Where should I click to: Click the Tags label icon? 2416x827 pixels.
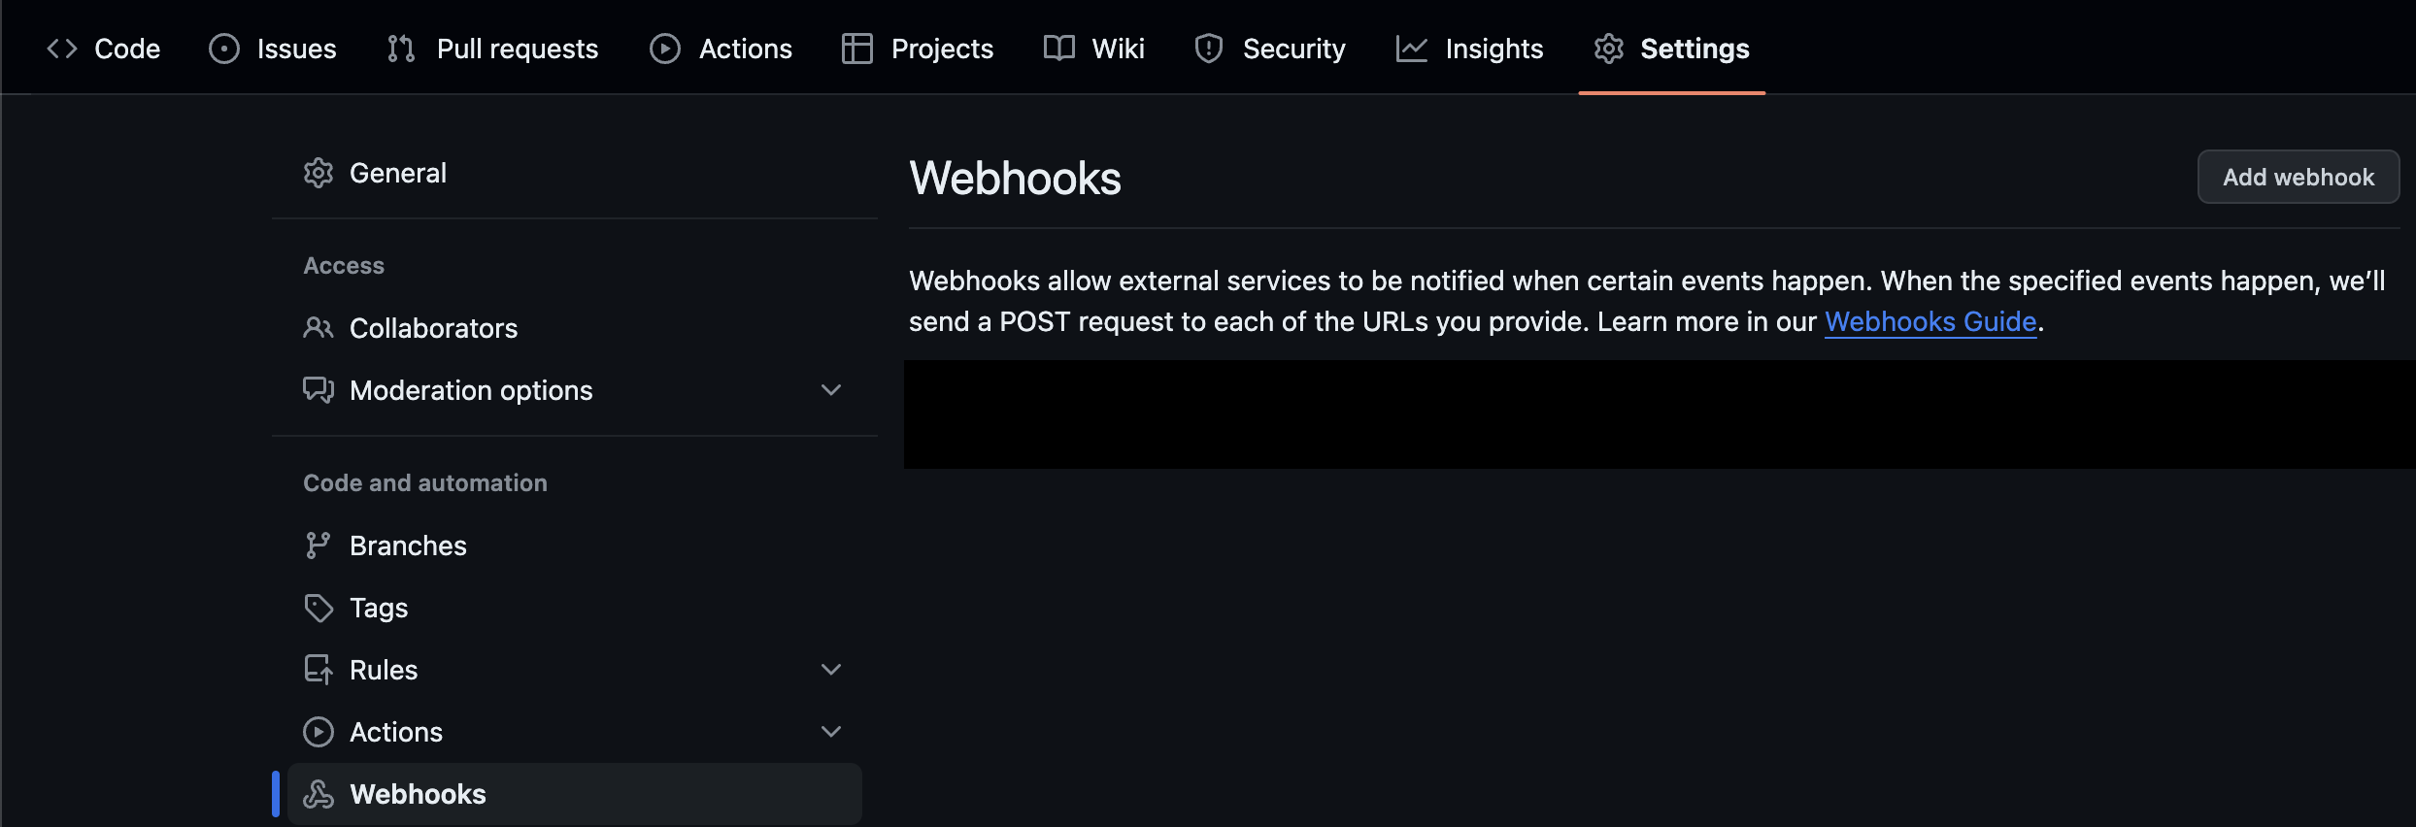[x=319, y=608]
